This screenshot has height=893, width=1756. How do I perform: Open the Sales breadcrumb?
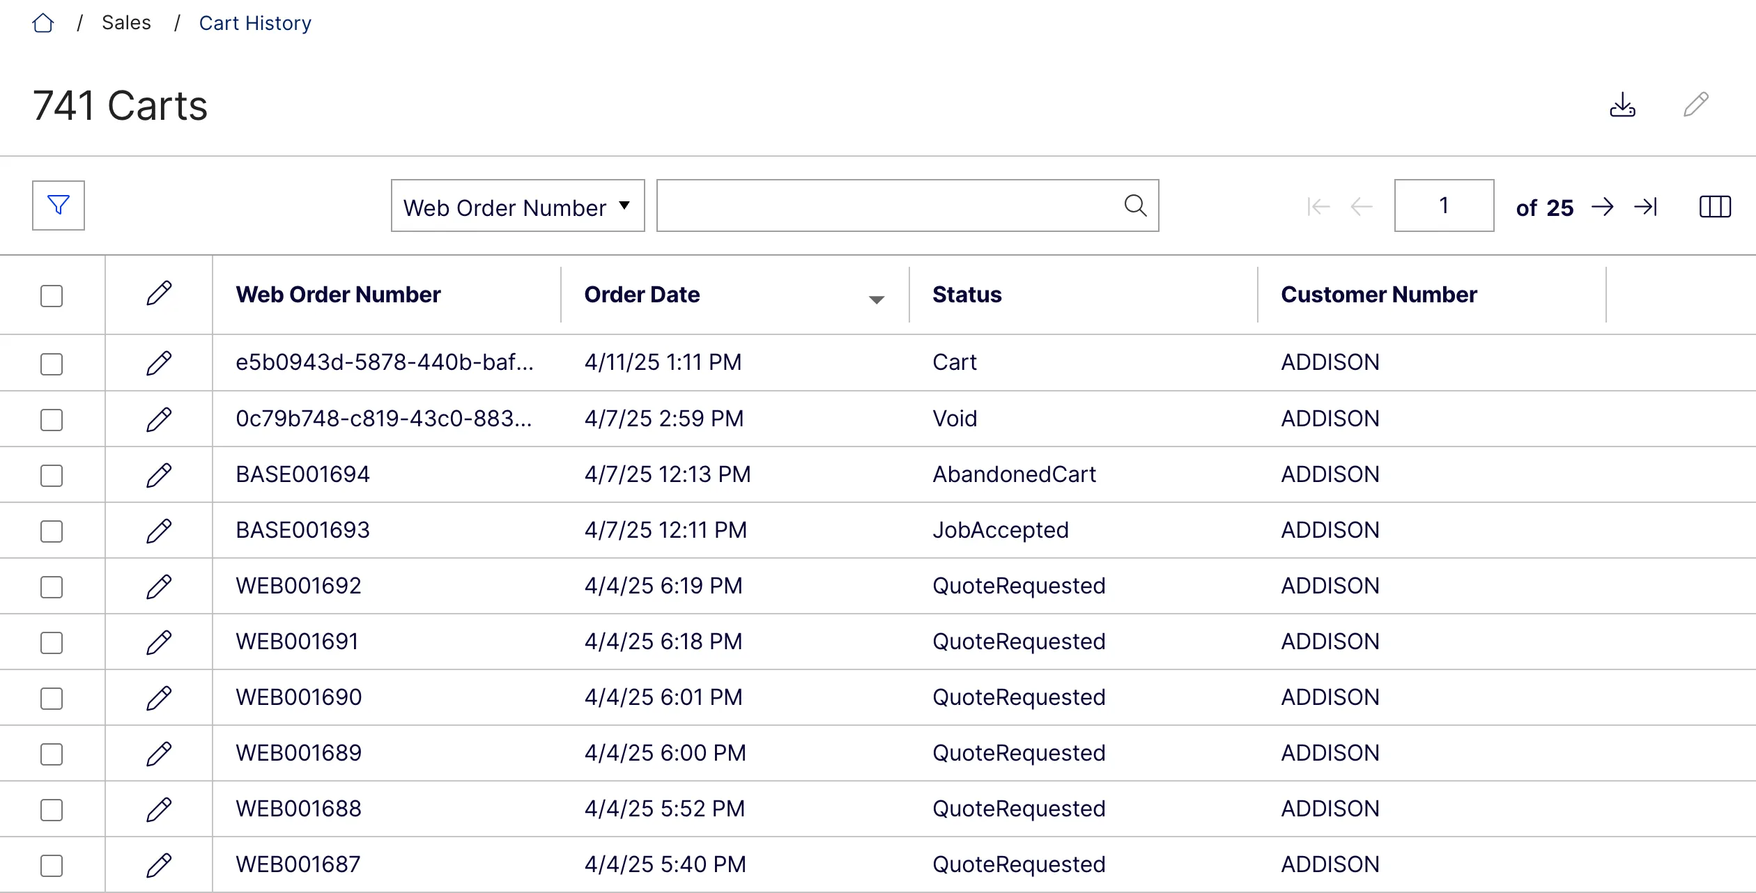pos(126,23)
